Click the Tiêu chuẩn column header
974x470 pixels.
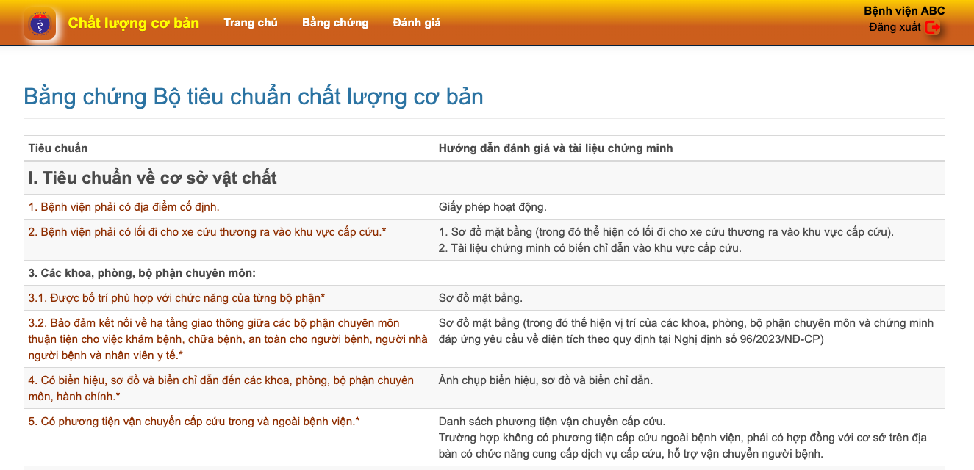58,148
